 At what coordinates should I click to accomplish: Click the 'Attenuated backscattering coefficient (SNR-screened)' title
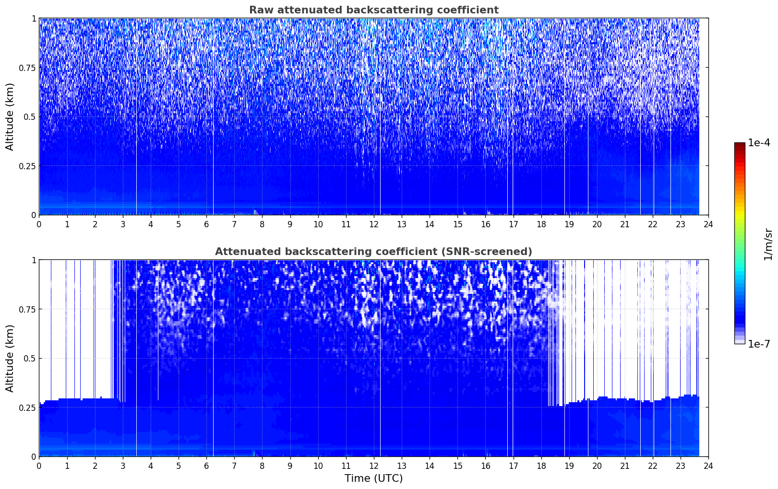(x=373, y=252)
